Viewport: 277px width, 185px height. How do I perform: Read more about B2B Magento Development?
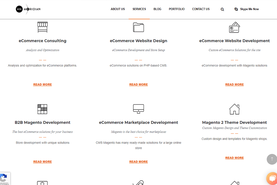tap(43, 162)
